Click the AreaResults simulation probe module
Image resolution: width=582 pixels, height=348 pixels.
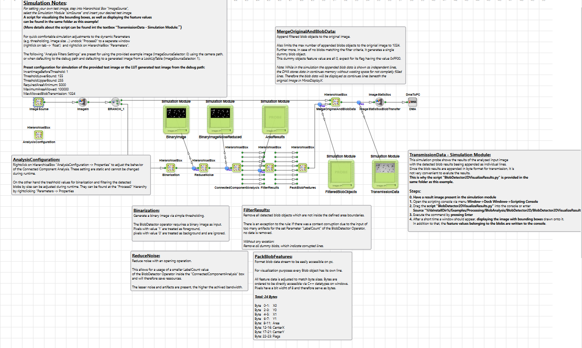[x=275, y=119]
